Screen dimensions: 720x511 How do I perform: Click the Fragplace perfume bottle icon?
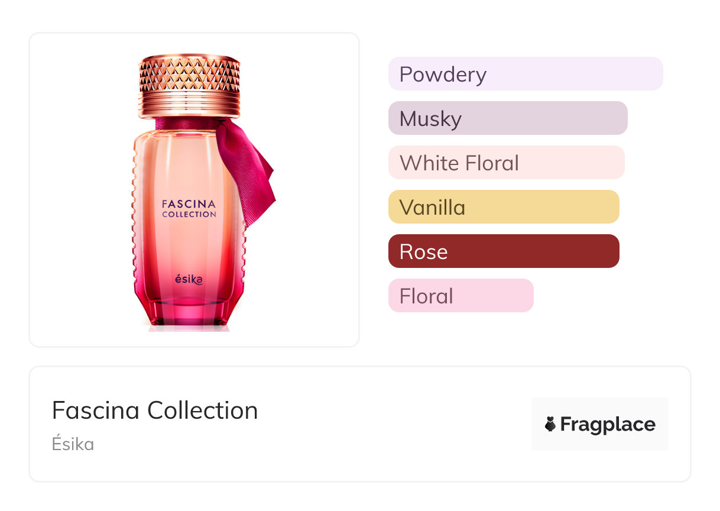pos(550,424)
